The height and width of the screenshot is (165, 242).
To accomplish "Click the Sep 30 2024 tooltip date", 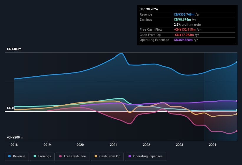I will (149, 9).
